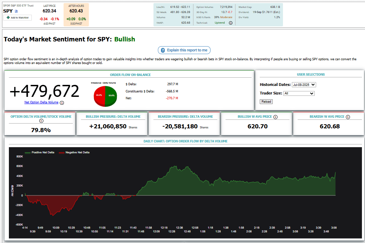Open the Trader Size dropdown
The image size is (365, 243).
pyautogui.click(x=299, y=93)
